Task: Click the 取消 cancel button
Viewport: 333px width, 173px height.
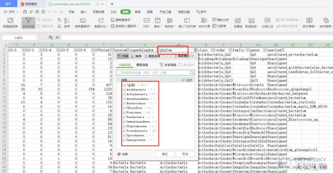Action: tap(185, 154)
